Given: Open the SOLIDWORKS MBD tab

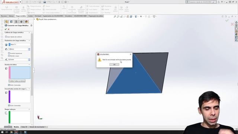Looking at the screenshot, I should [80, 16].
